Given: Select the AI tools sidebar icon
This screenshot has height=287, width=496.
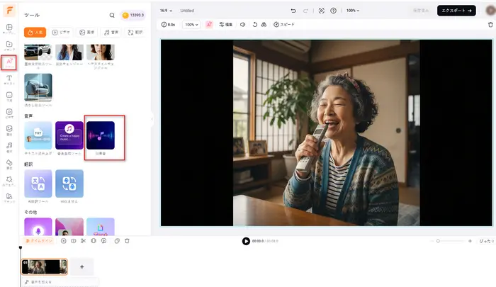Looking at the screenshot, I should pos(9,62).
